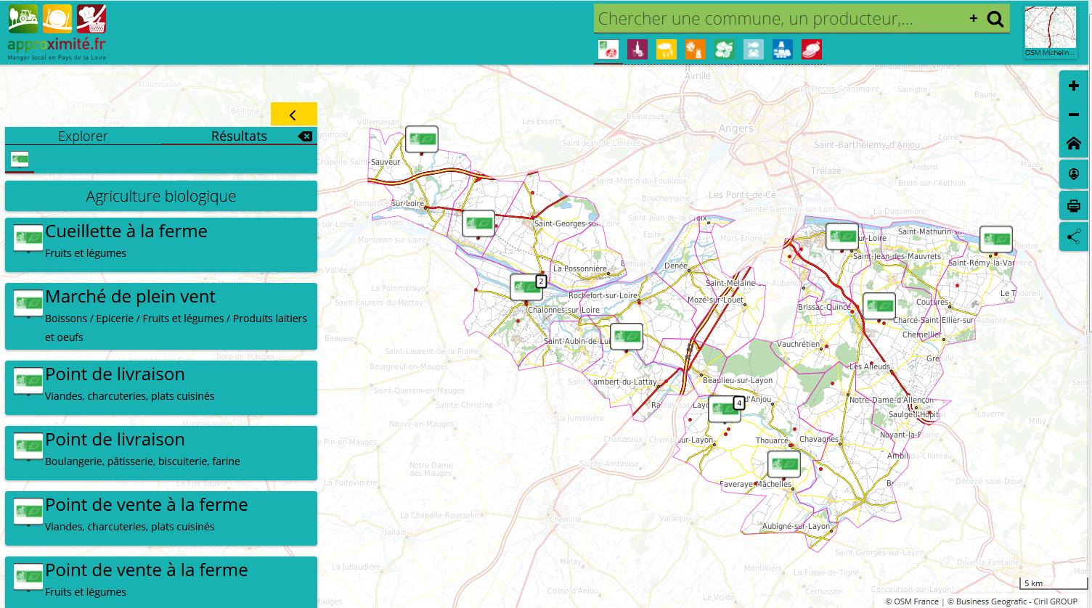Select the organic marker near Brissac-Quincé
This screenshot has height=608, width=1092.
pos(879,306)
